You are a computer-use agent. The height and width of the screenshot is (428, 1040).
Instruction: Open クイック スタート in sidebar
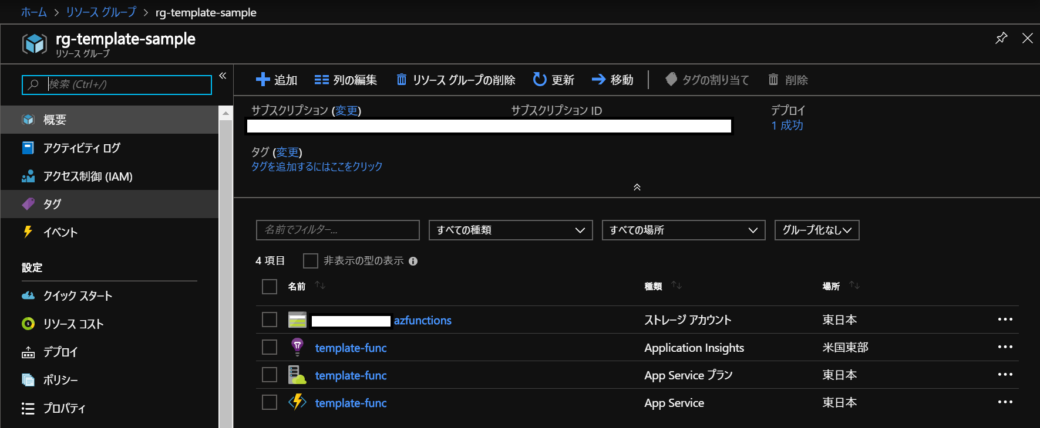pyautogui.click(x=109, y=295)
